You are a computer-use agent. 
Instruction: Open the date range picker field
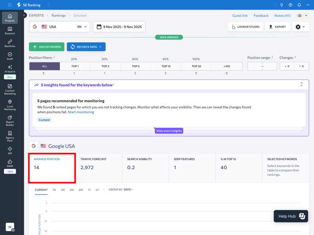[119, 27]
